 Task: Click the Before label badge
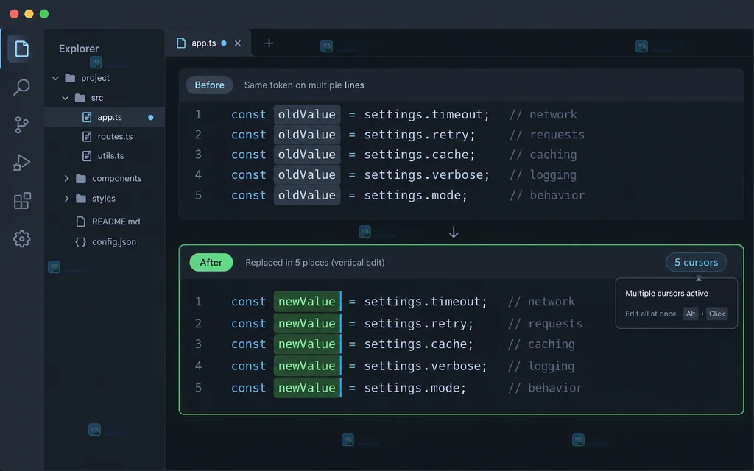[209, 85]
